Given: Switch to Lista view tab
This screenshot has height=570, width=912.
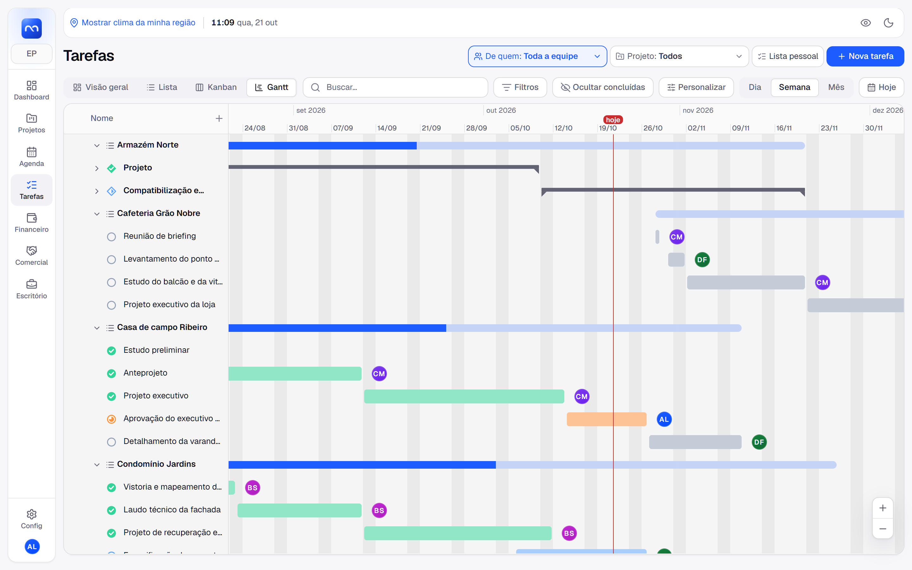Looking at the screenshot, I should pyautogui.click(x=162, y=87).
